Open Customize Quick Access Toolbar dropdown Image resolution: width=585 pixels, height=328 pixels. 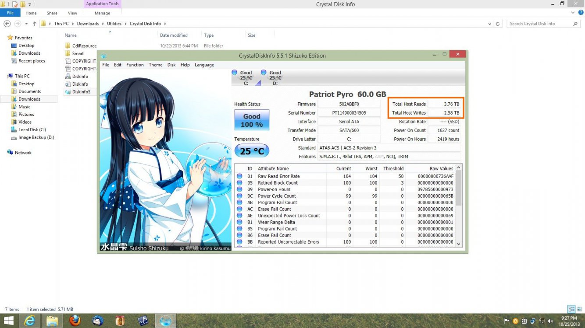pyautogui.click(x=30, y=4)
